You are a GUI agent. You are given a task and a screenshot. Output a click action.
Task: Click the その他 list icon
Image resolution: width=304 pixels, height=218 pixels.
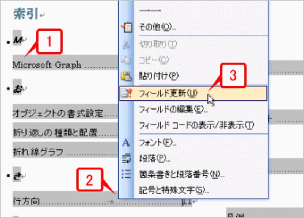(x=127, y=27)
